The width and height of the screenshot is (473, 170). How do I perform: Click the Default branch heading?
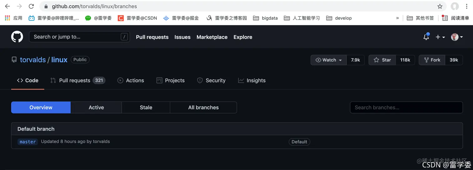[x=36, y=129]
